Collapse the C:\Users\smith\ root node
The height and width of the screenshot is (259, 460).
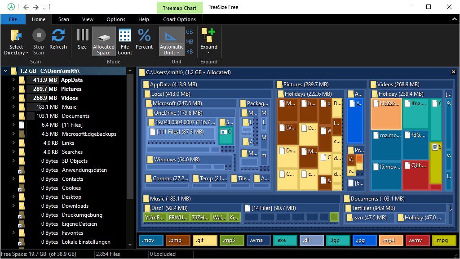click(x=5, y=71)
